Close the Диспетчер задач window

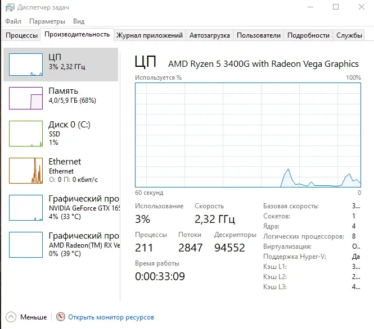click(x=362, y=7)
